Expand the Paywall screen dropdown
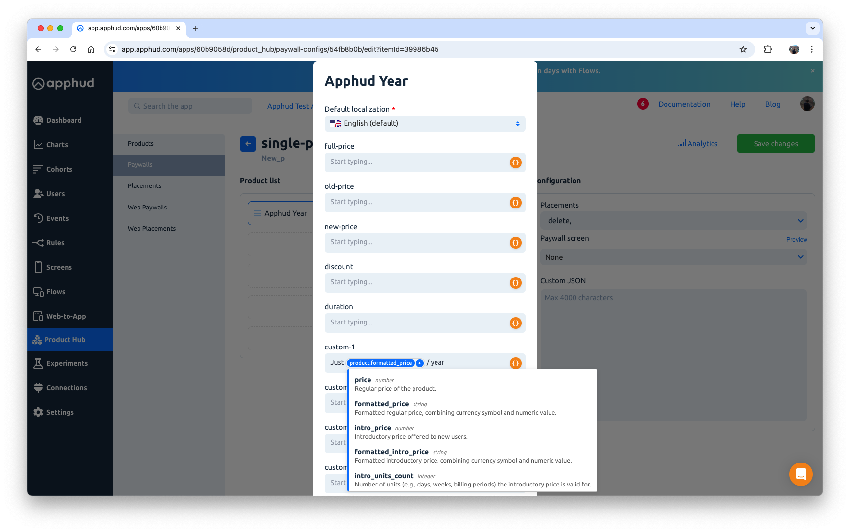 pos(673,257)
